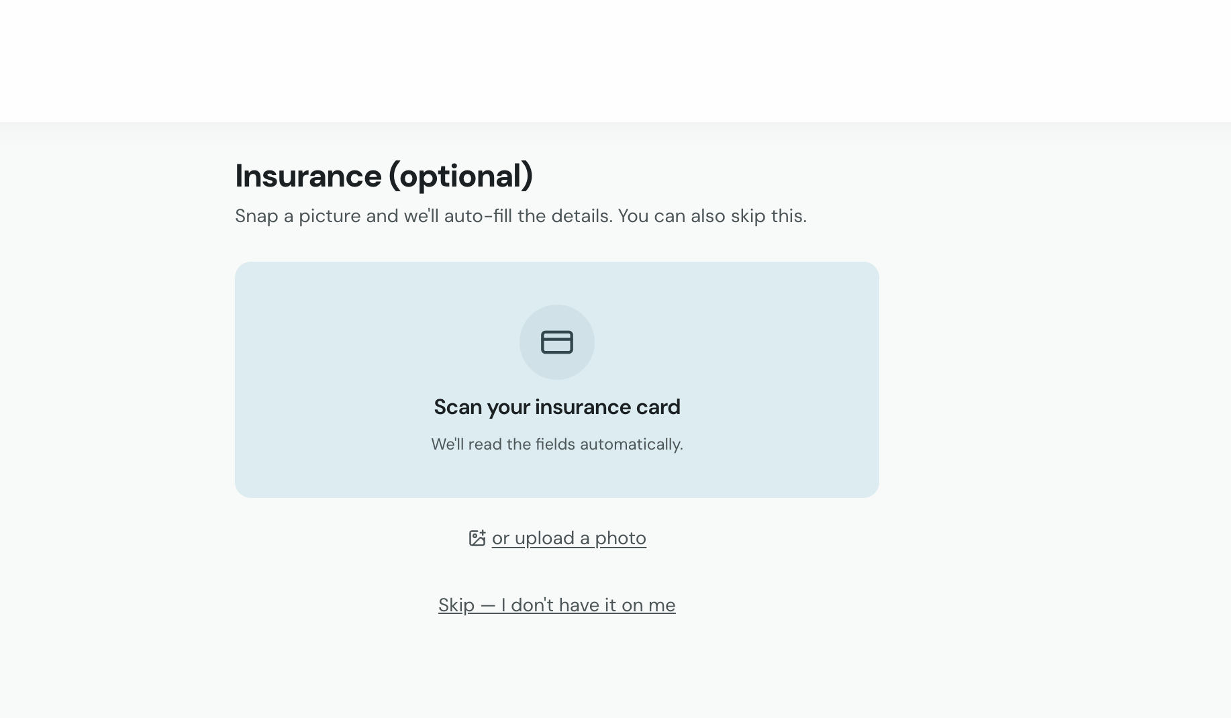Screen dimensions: 1231x718
Task: Click the word 'photo' in the upload link
Action: 620,538
